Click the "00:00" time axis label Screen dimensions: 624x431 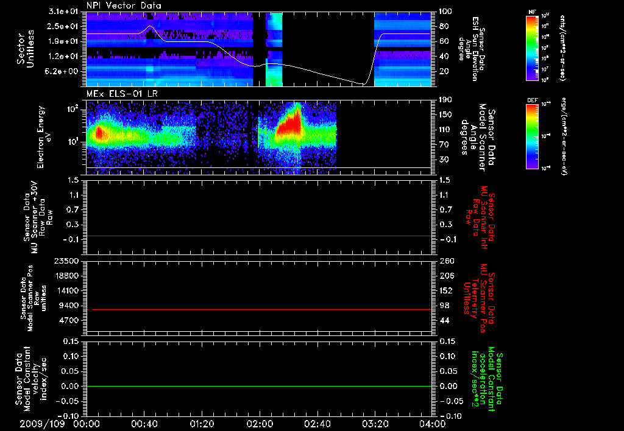click(87, 424)
